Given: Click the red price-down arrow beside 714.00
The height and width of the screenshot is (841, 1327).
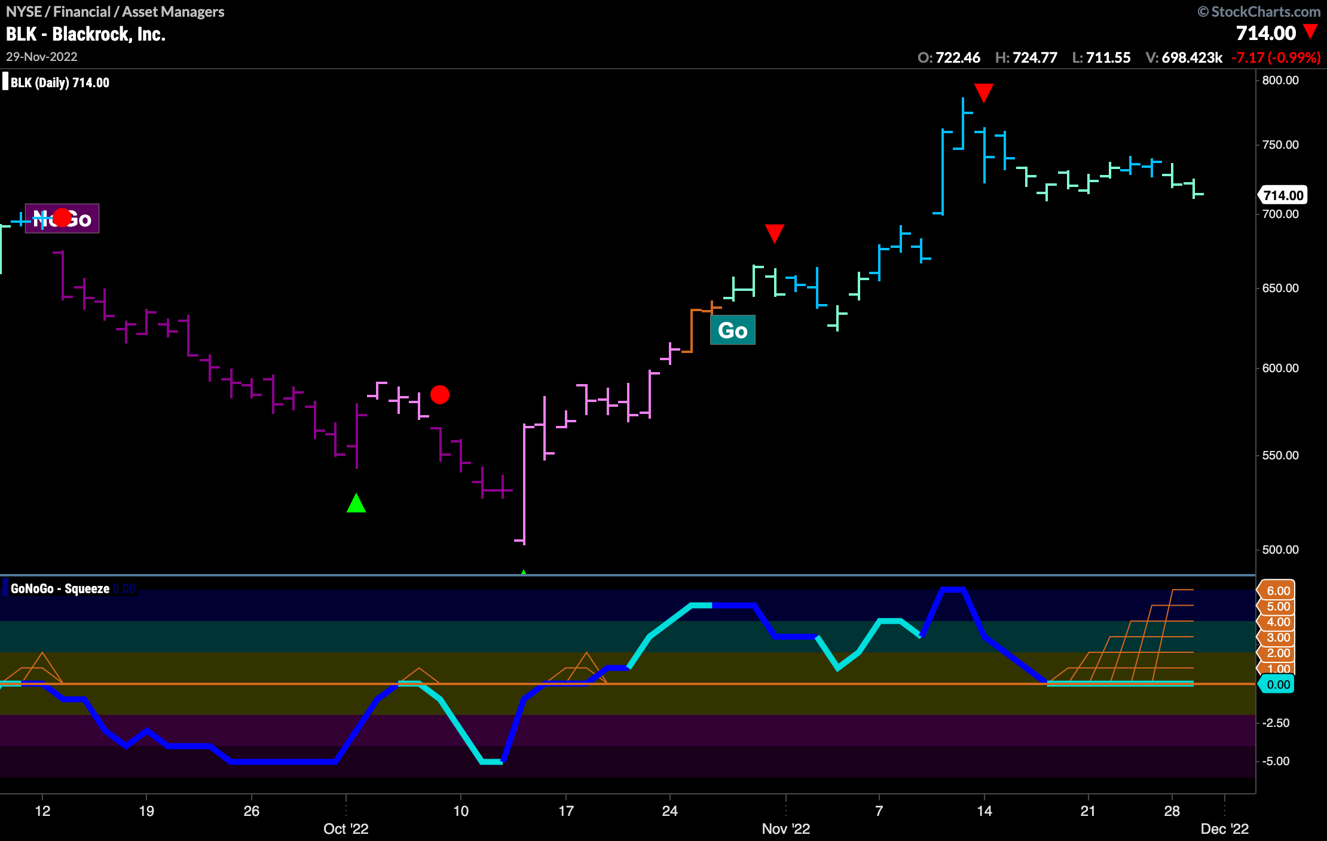Looking at the screenshot, I should (x=1310, y=32).
